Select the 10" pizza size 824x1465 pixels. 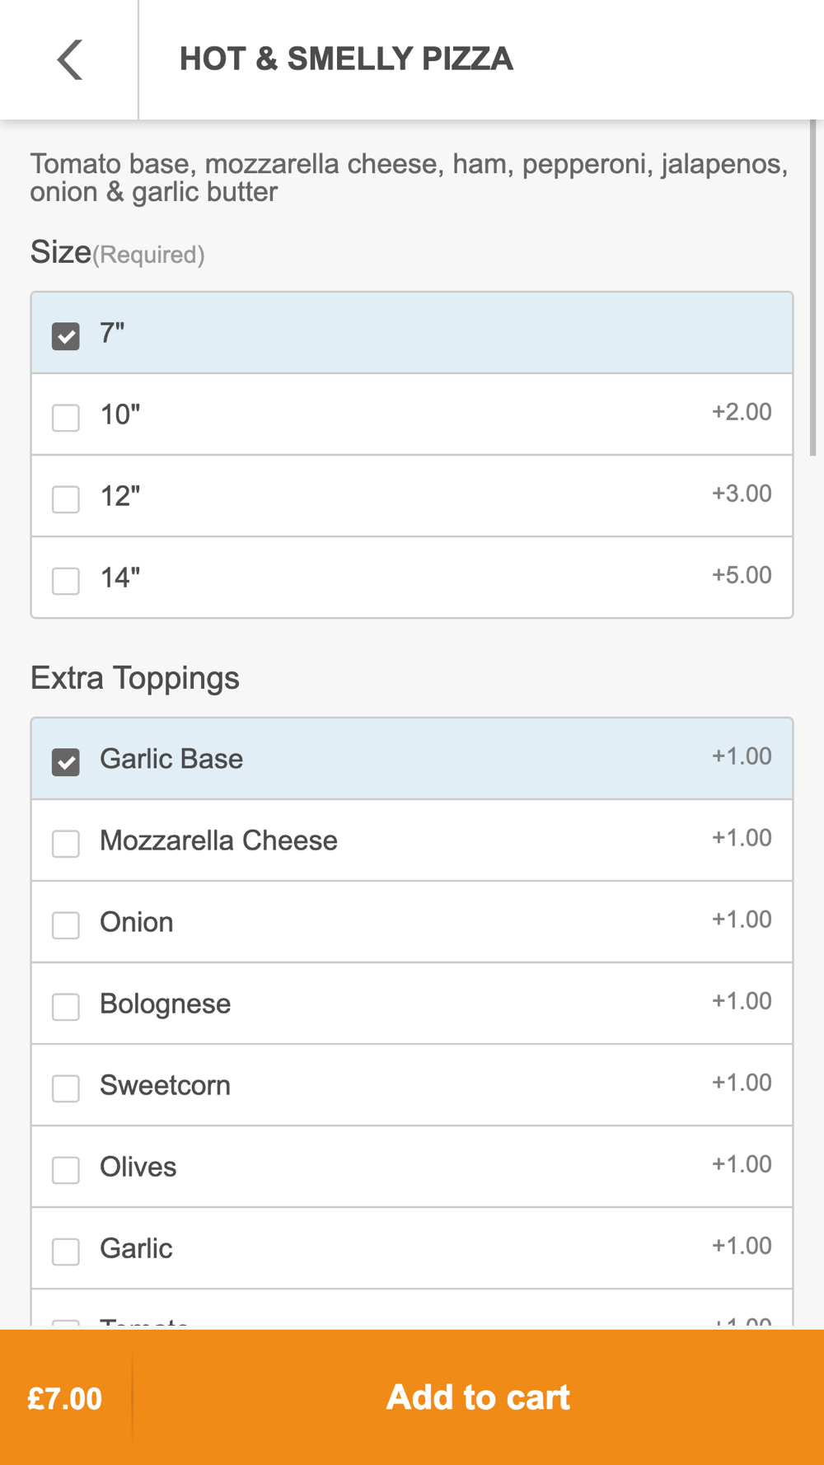(x=66, y=417)
